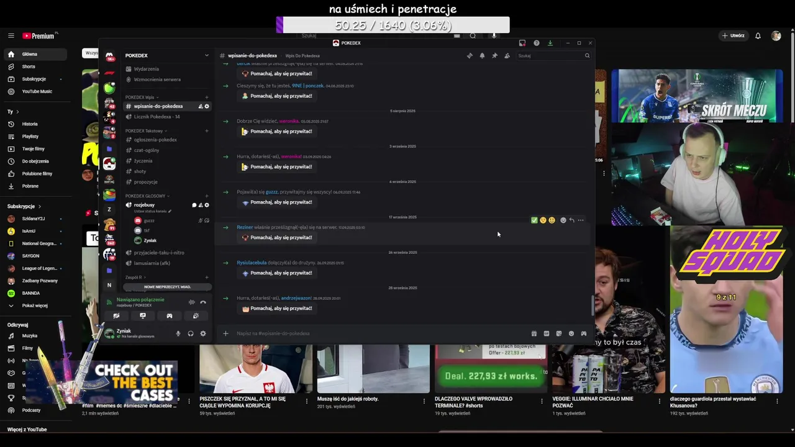Open more options for Reziner message

point(581,220)
